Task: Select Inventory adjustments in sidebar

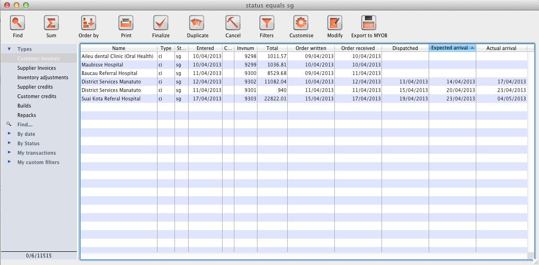Action: point(42,77)
